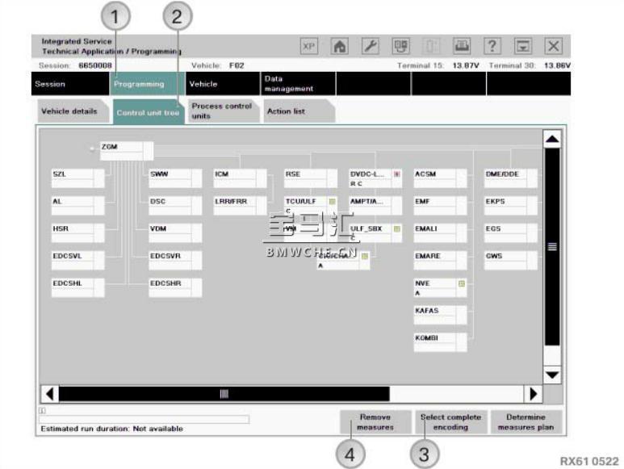The height and width of the screenshot is (469, 624).
Task: Open the Vehicle menu tab
Action: tap(203, 84)
